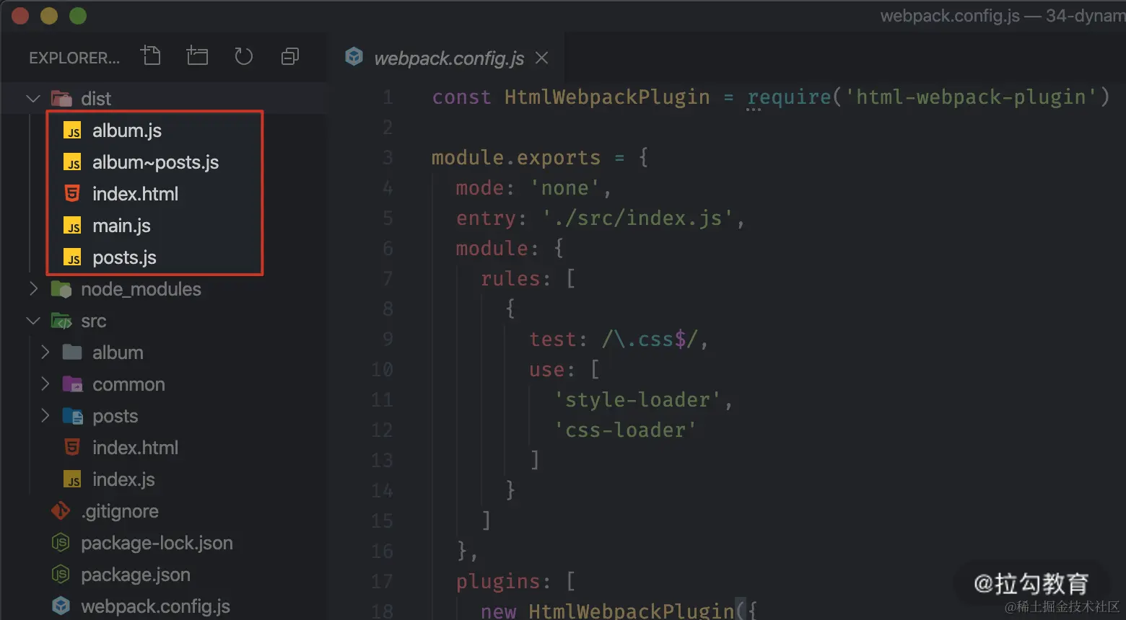Click the npm icon beside package-lock.json
The width and height of the screenshot is (1126, 620).
click(61, 542)
